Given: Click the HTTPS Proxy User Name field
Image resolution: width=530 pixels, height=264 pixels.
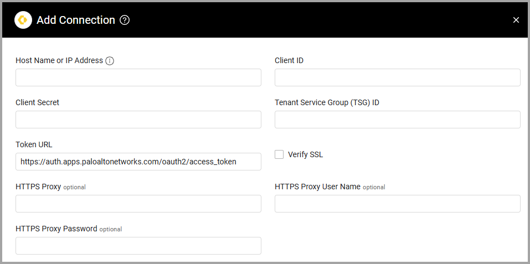Looking at the screenshot, I should 398,204.
